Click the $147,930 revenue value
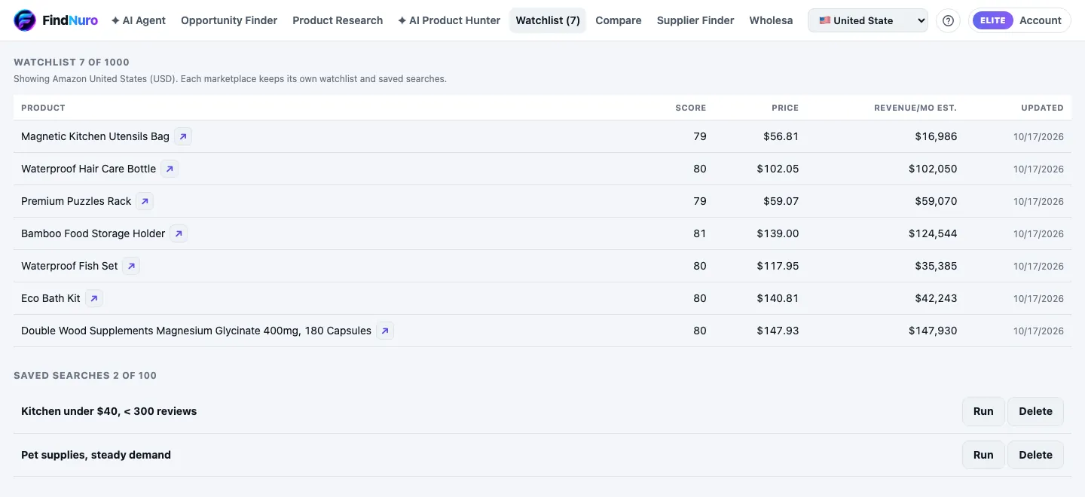 933,331
